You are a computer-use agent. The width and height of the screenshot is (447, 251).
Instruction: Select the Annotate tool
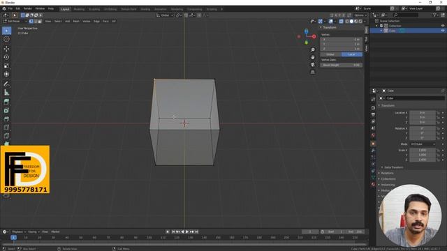(6, 84)
